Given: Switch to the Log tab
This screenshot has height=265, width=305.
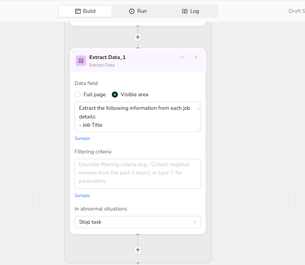Looking at the screenshot, I should pos(191,11).
